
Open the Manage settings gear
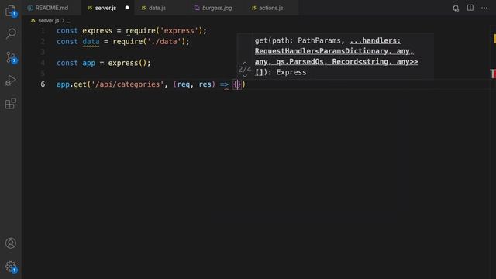click(x=11, y=267)
